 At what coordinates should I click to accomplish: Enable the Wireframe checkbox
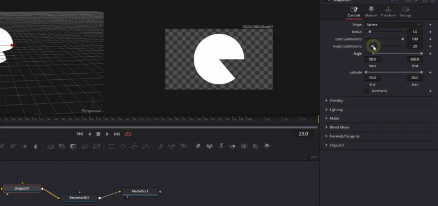[367, 91]
